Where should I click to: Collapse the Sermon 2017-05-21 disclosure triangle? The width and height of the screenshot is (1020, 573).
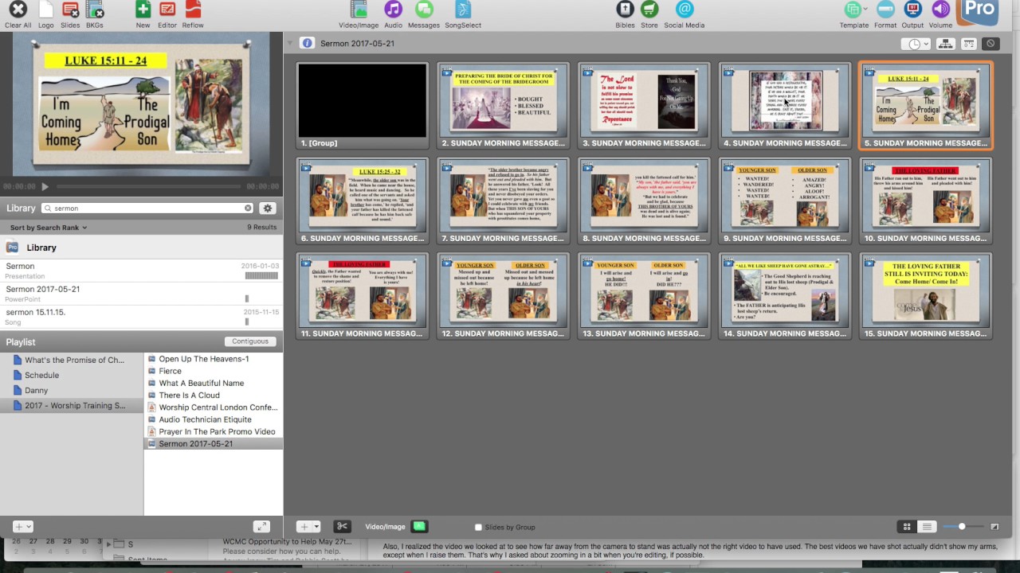[x=290, y=43]
